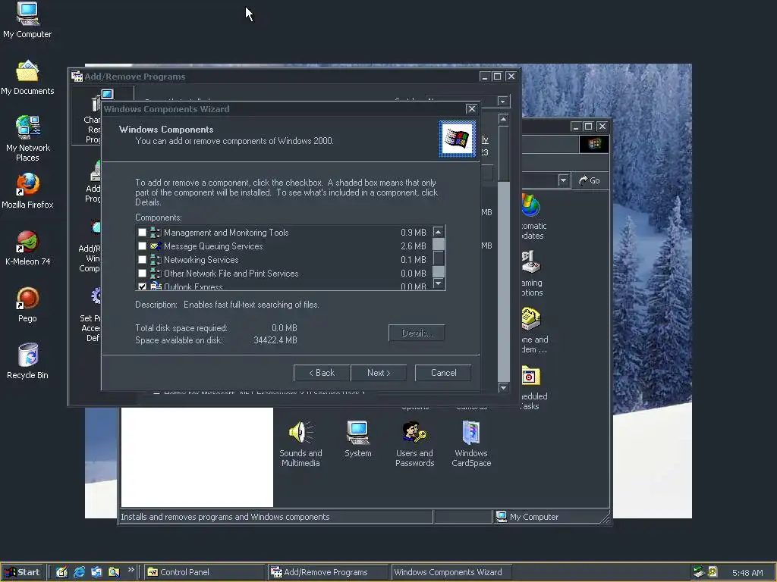Screen dimensions: 777x582
Task: Switch to Add/Remove Programs taskbar button
Action: pyautogui.click(x=328, y=572)
